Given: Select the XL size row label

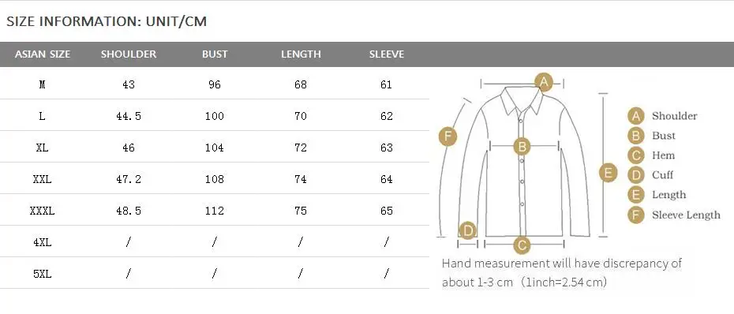Looking at the screenshot, I should pyautogui.click(x=42, y=148).
